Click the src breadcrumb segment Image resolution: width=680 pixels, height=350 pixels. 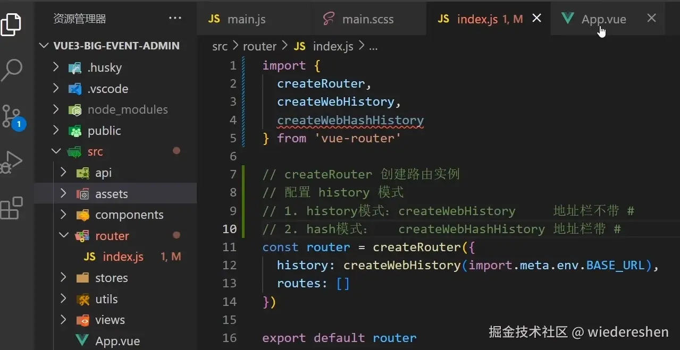coord(220,46)
